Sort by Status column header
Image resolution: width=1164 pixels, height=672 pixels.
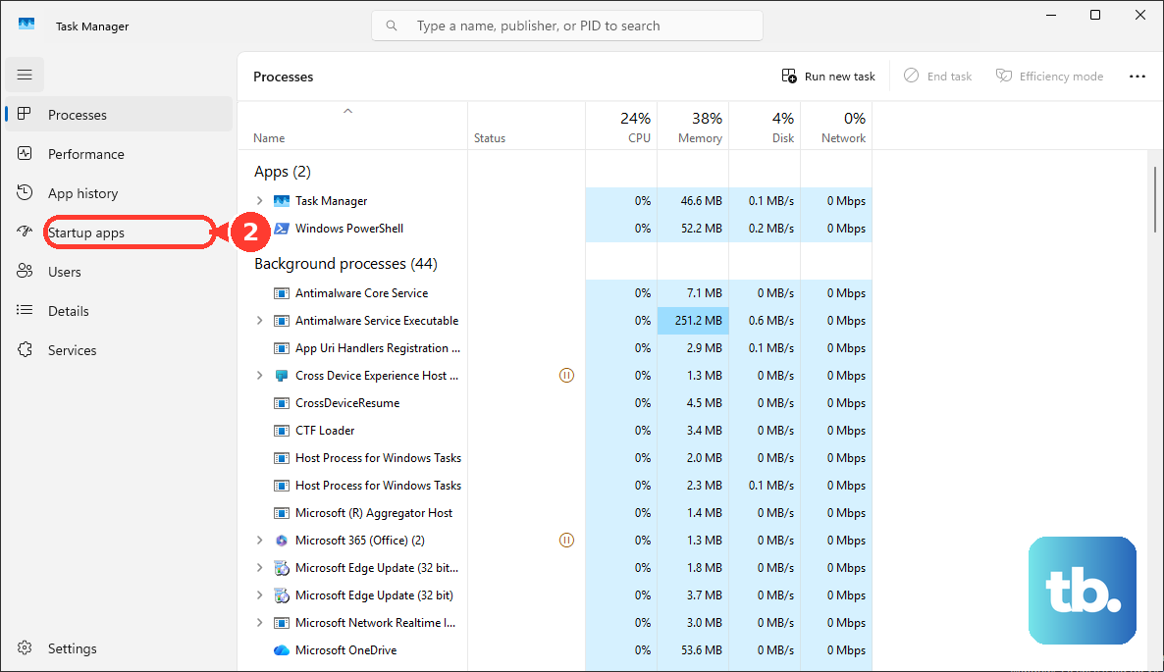coord(526,127)
